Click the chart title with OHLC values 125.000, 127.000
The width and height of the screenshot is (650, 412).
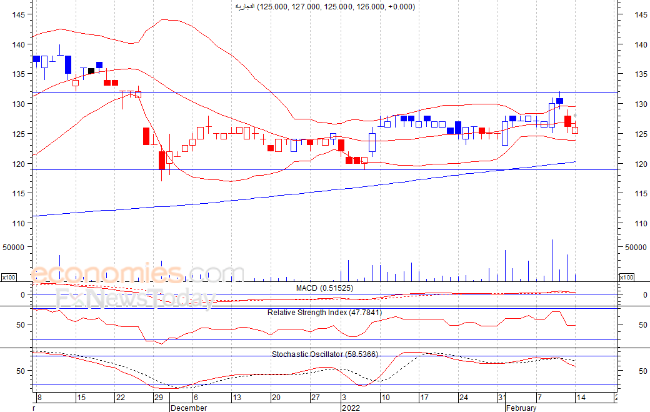[x=325, y=7]
